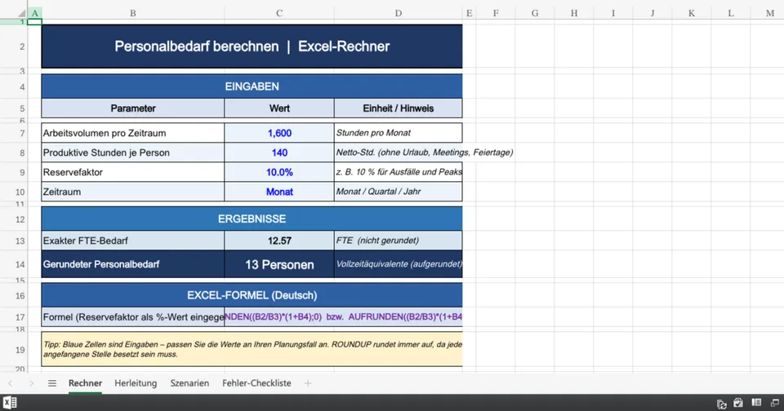This screenshot has height=411, width=784.
Task: Select column I header
Action: click(x=613, y=14)
